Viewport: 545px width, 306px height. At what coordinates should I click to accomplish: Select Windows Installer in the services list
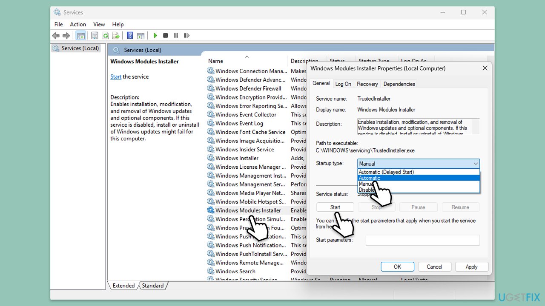[x=237, y=158]
